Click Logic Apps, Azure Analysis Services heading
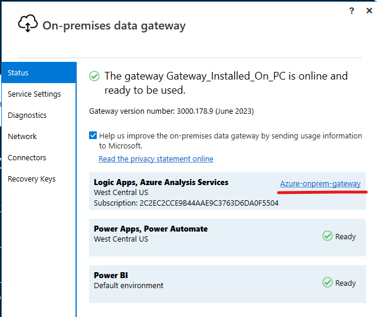The height and width of the screenshot is (317, 377). 161,182
